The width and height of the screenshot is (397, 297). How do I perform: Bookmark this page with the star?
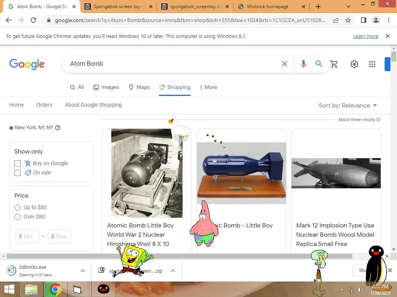348,20
